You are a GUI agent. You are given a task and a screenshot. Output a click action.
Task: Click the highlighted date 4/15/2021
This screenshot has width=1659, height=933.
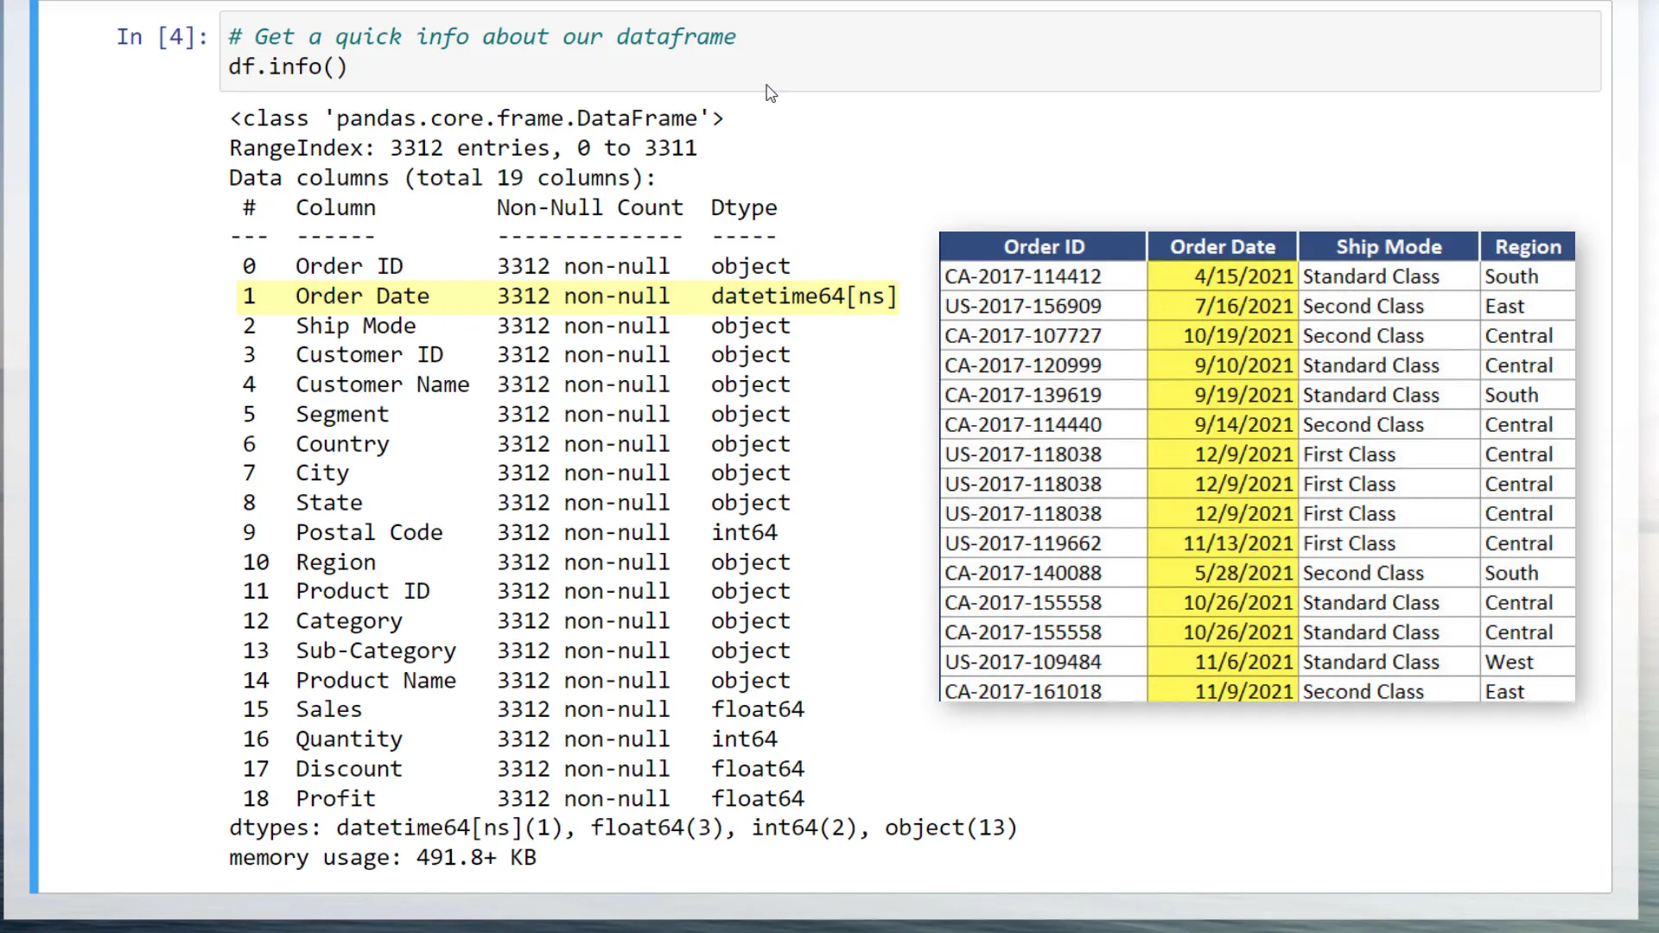point(1243,276)
